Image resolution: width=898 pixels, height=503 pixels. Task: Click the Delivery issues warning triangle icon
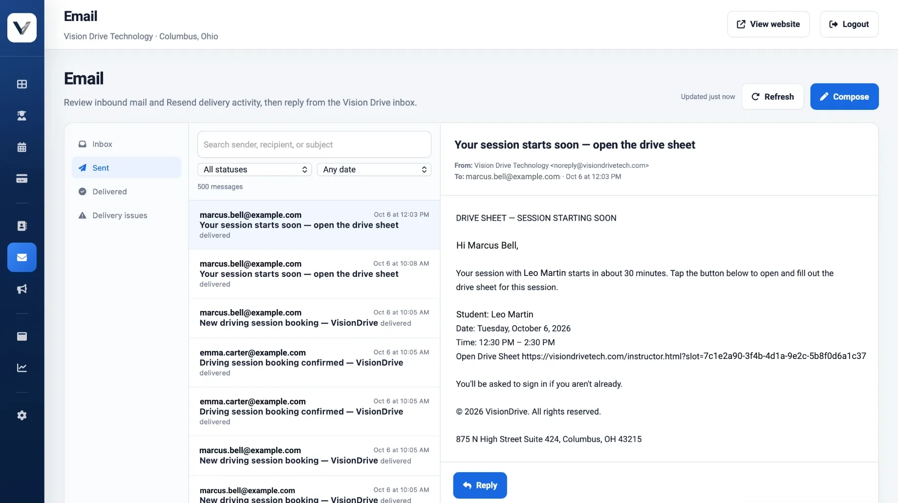click(83, 215)
